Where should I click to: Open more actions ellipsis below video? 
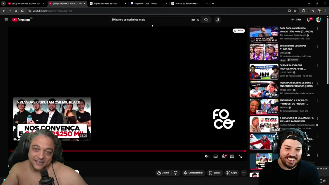coord(244,173)
